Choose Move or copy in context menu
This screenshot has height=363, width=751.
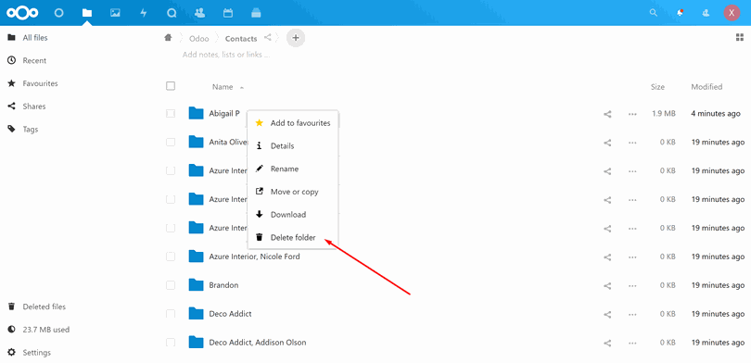[x=293, y=192]
